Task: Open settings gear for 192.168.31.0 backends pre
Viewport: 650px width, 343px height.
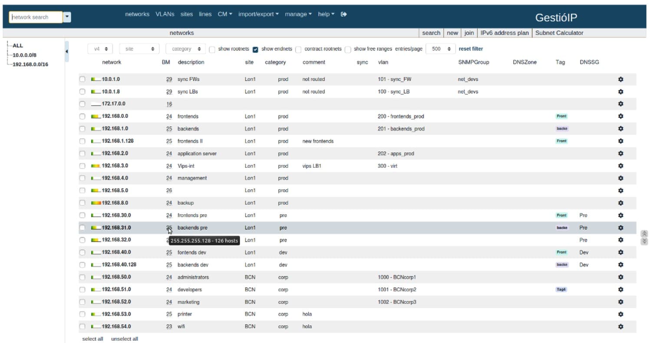Action: coord(621,227)
